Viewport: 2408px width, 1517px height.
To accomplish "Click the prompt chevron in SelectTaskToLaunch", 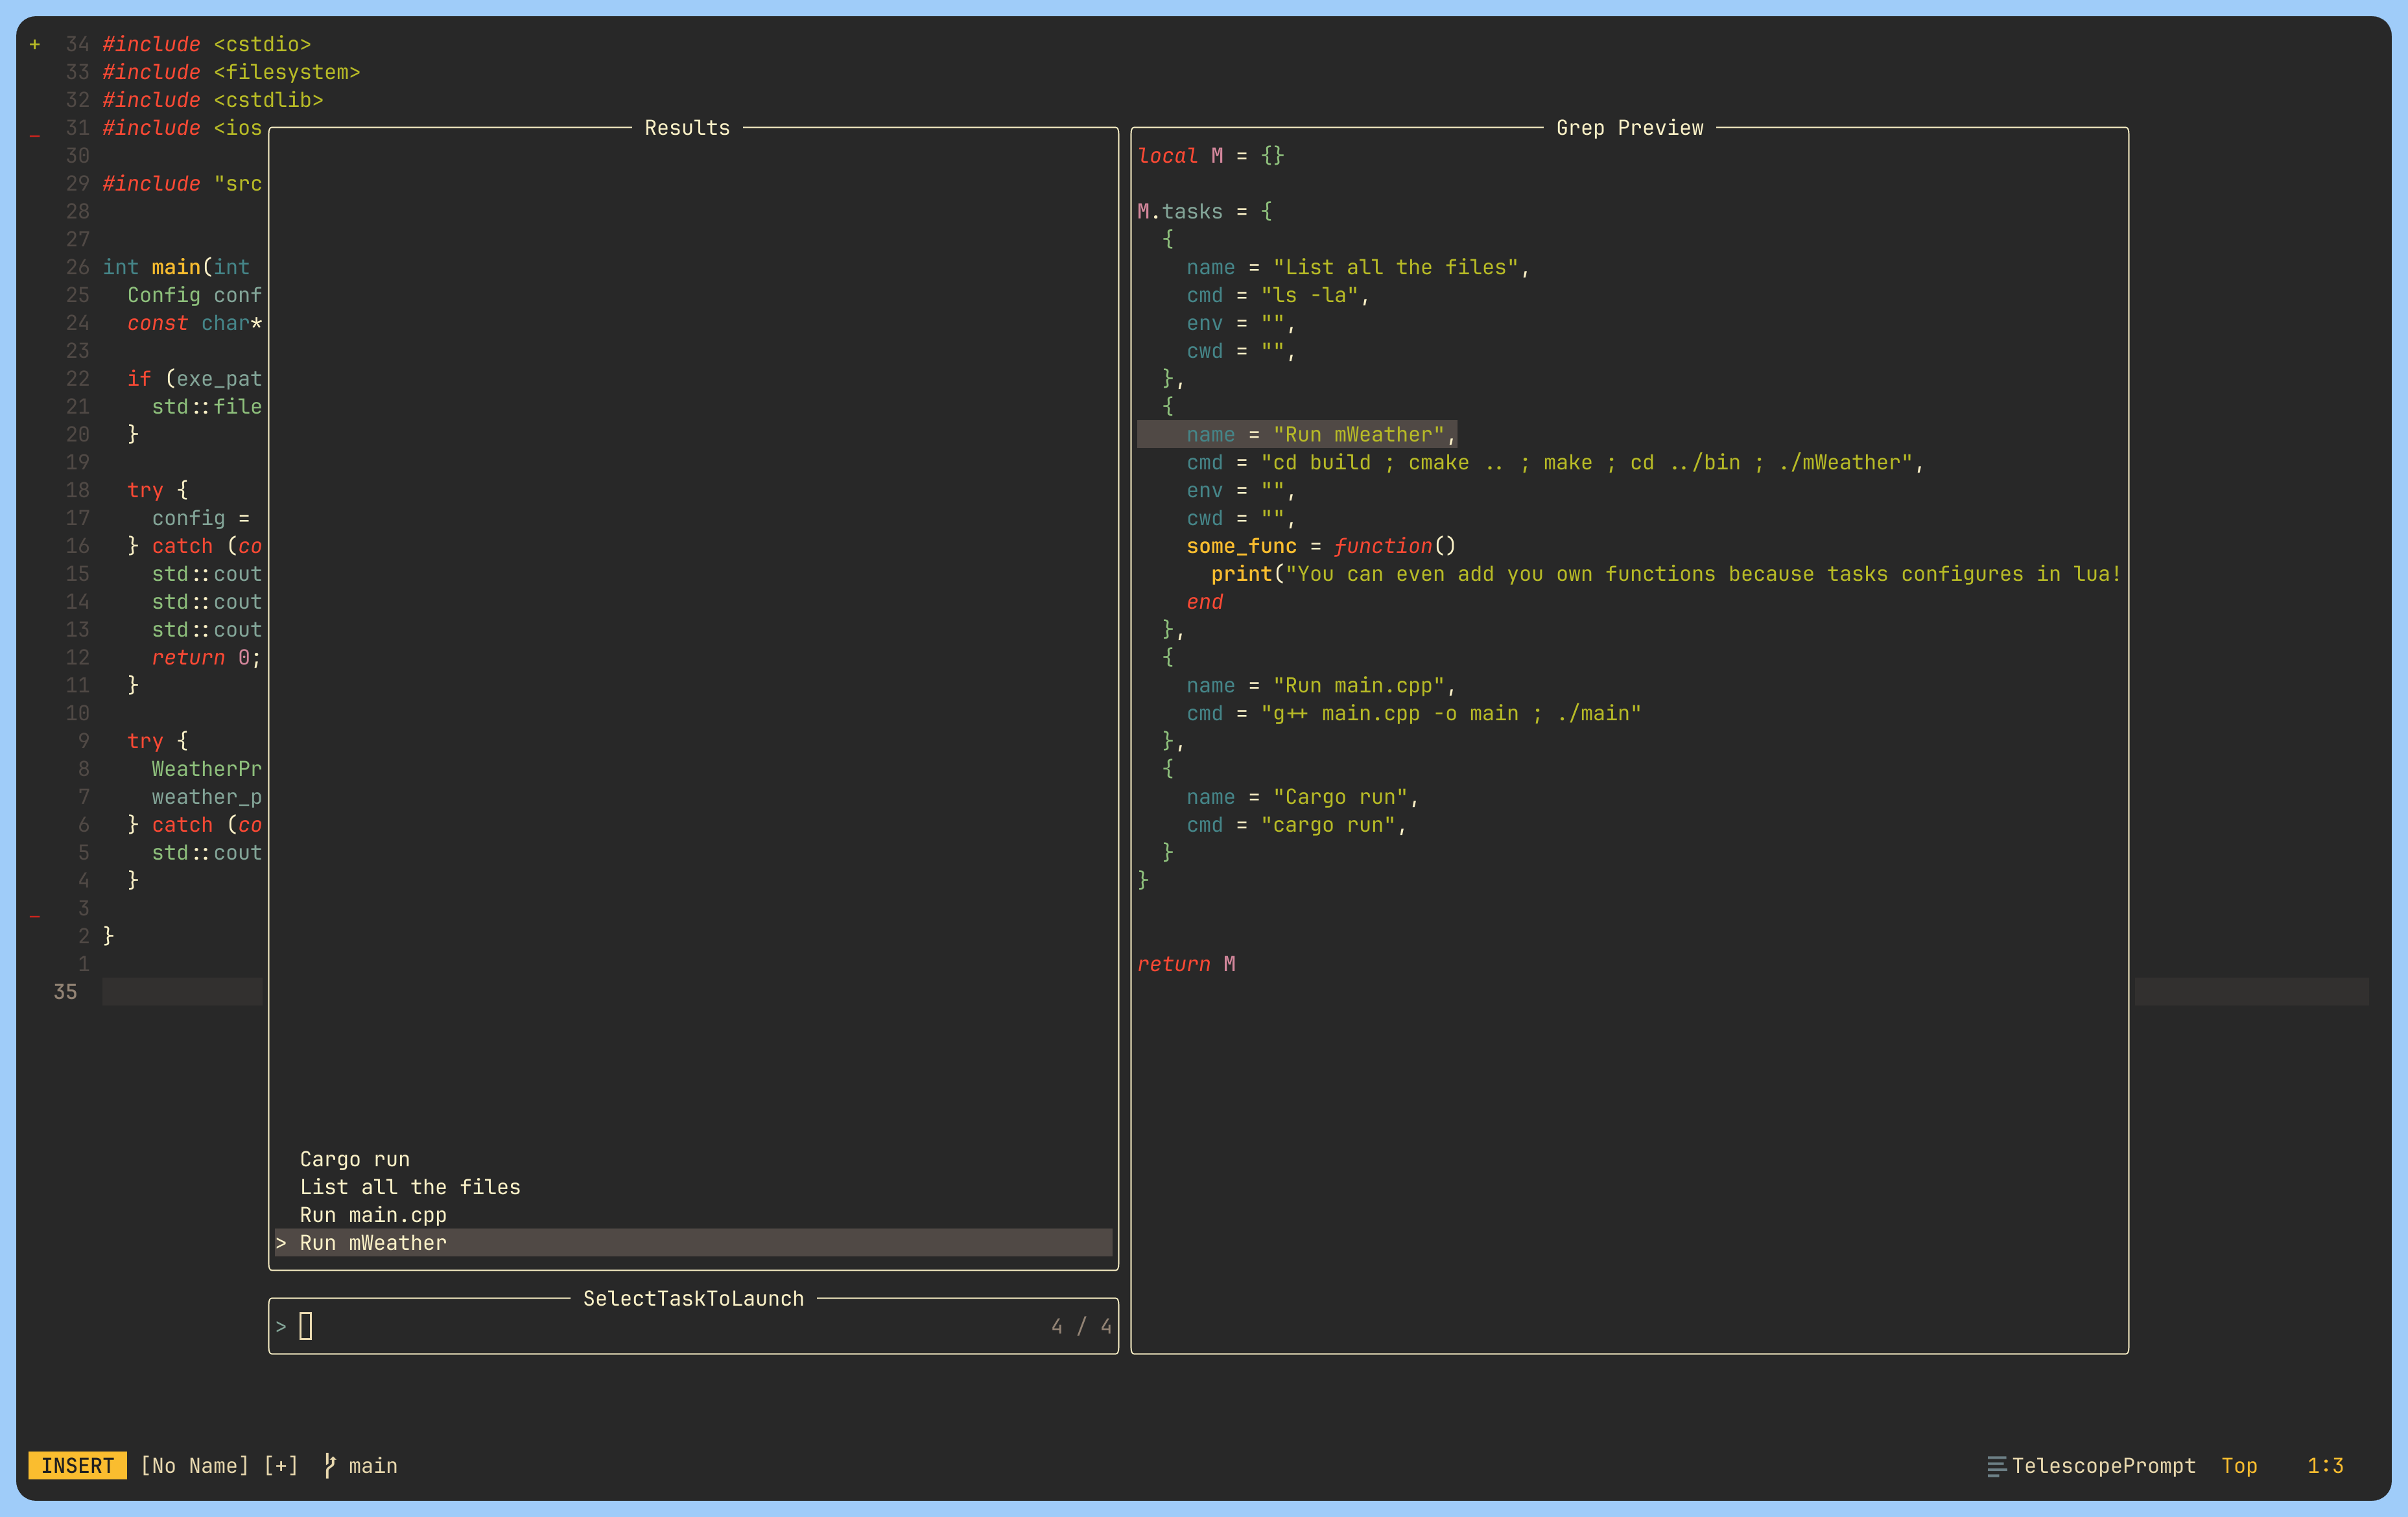I will [281, 1327].
